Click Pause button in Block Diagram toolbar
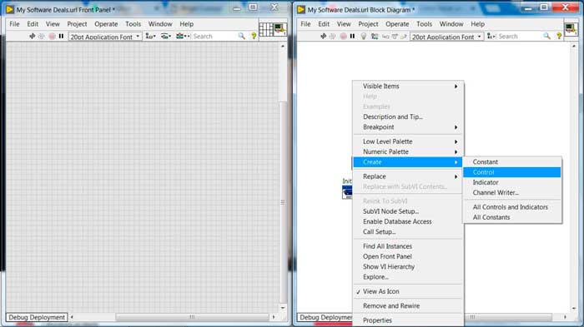 click(x=352, y=36)
